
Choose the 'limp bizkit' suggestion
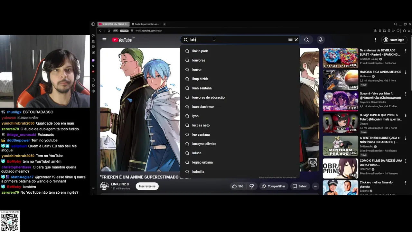point(240,79)
